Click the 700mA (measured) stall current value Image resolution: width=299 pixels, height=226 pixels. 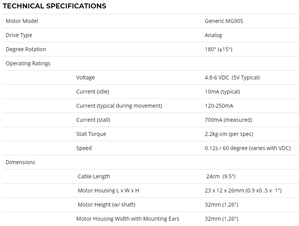(228, 120)
